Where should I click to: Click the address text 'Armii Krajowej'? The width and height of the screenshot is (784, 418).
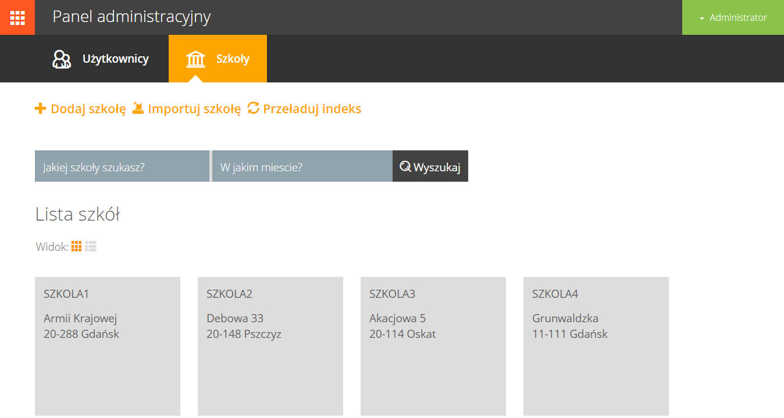(x=81, y=318)
